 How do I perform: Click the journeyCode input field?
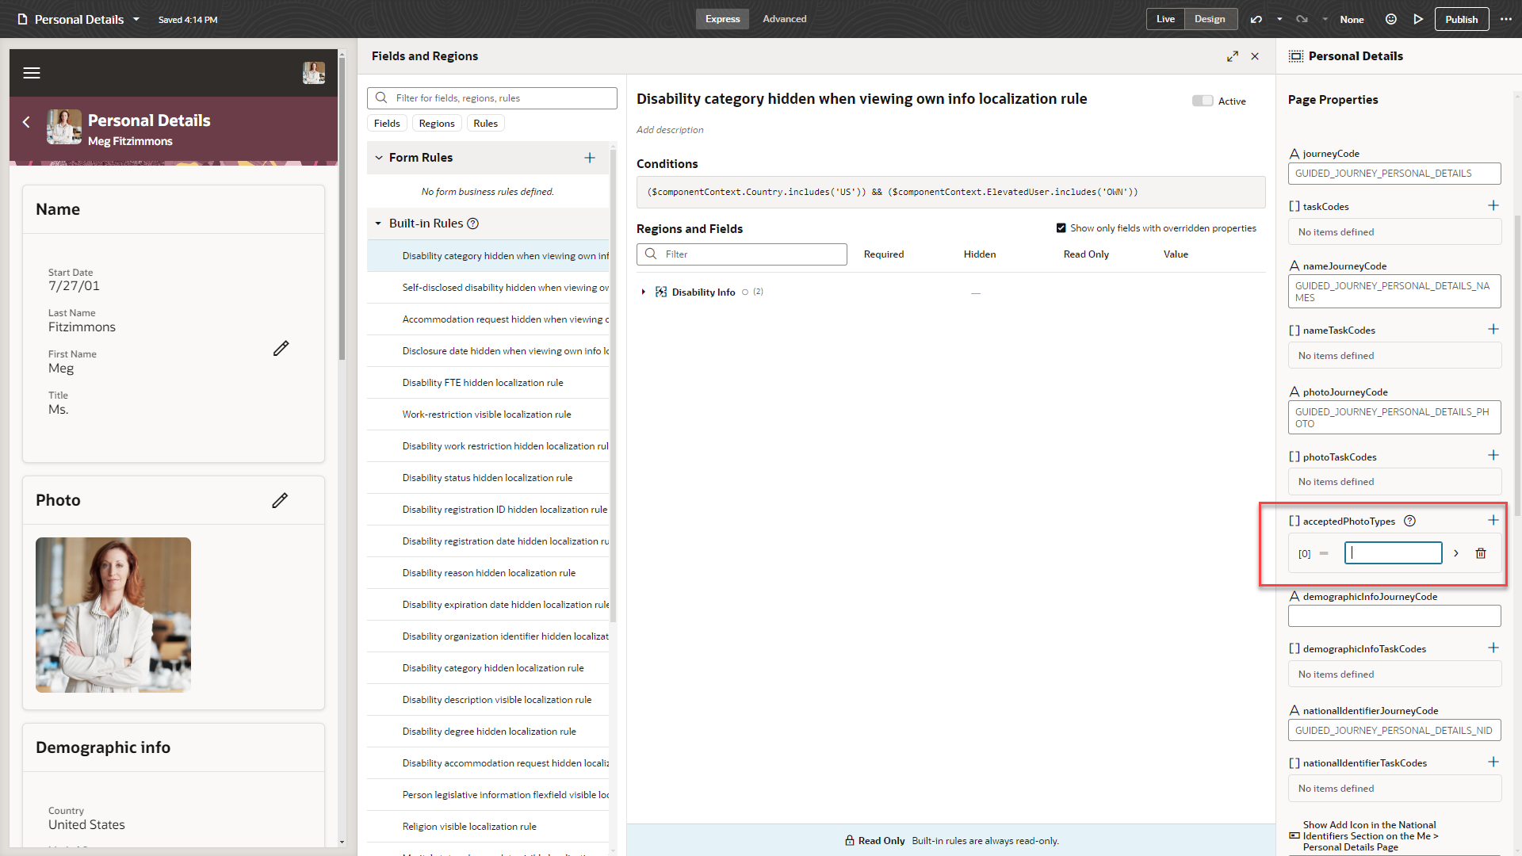(1394, 174)
